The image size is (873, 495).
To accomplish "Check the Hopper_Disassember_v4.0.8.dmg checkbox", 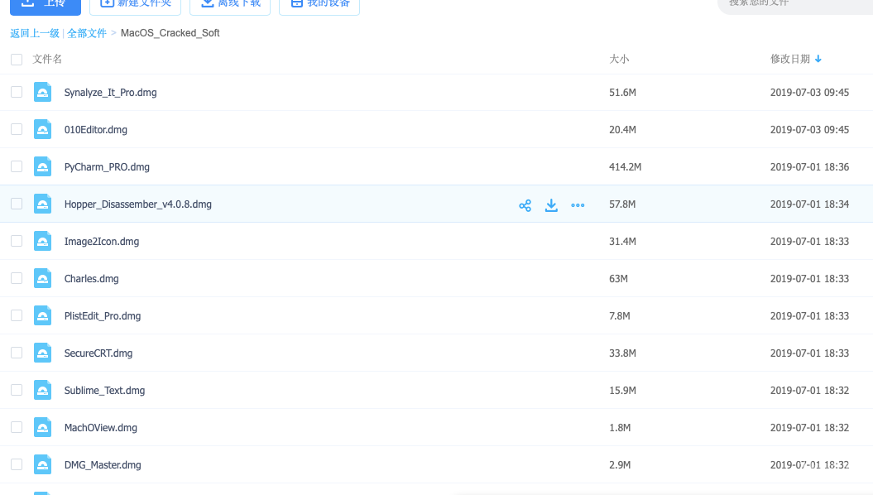I will (x=17, y=204).
